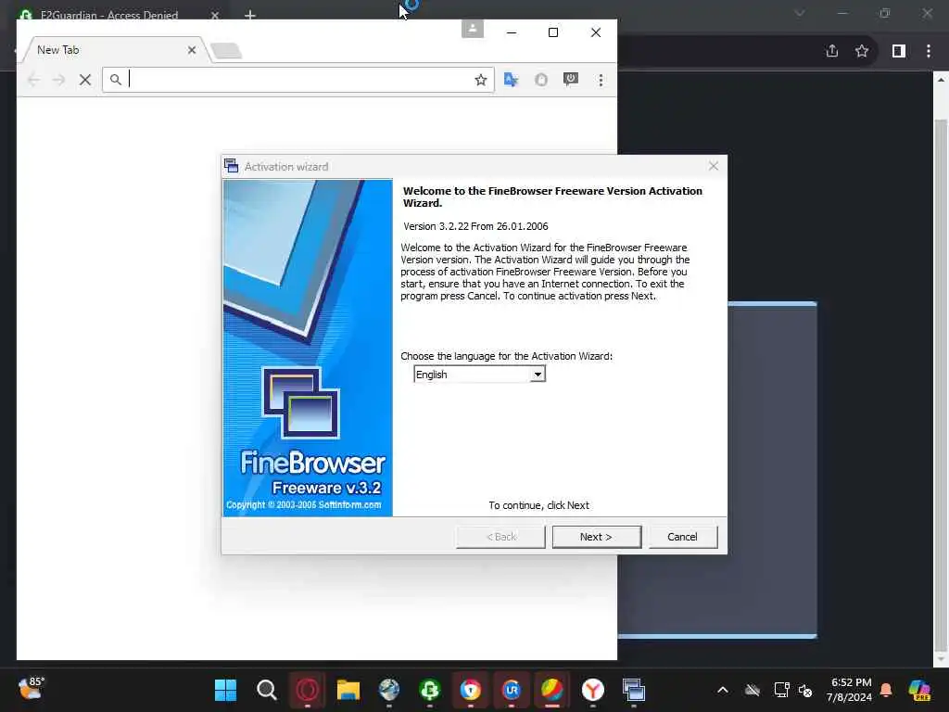
Task: Open the globe browser taskbar icon
Action: [389, 690]
